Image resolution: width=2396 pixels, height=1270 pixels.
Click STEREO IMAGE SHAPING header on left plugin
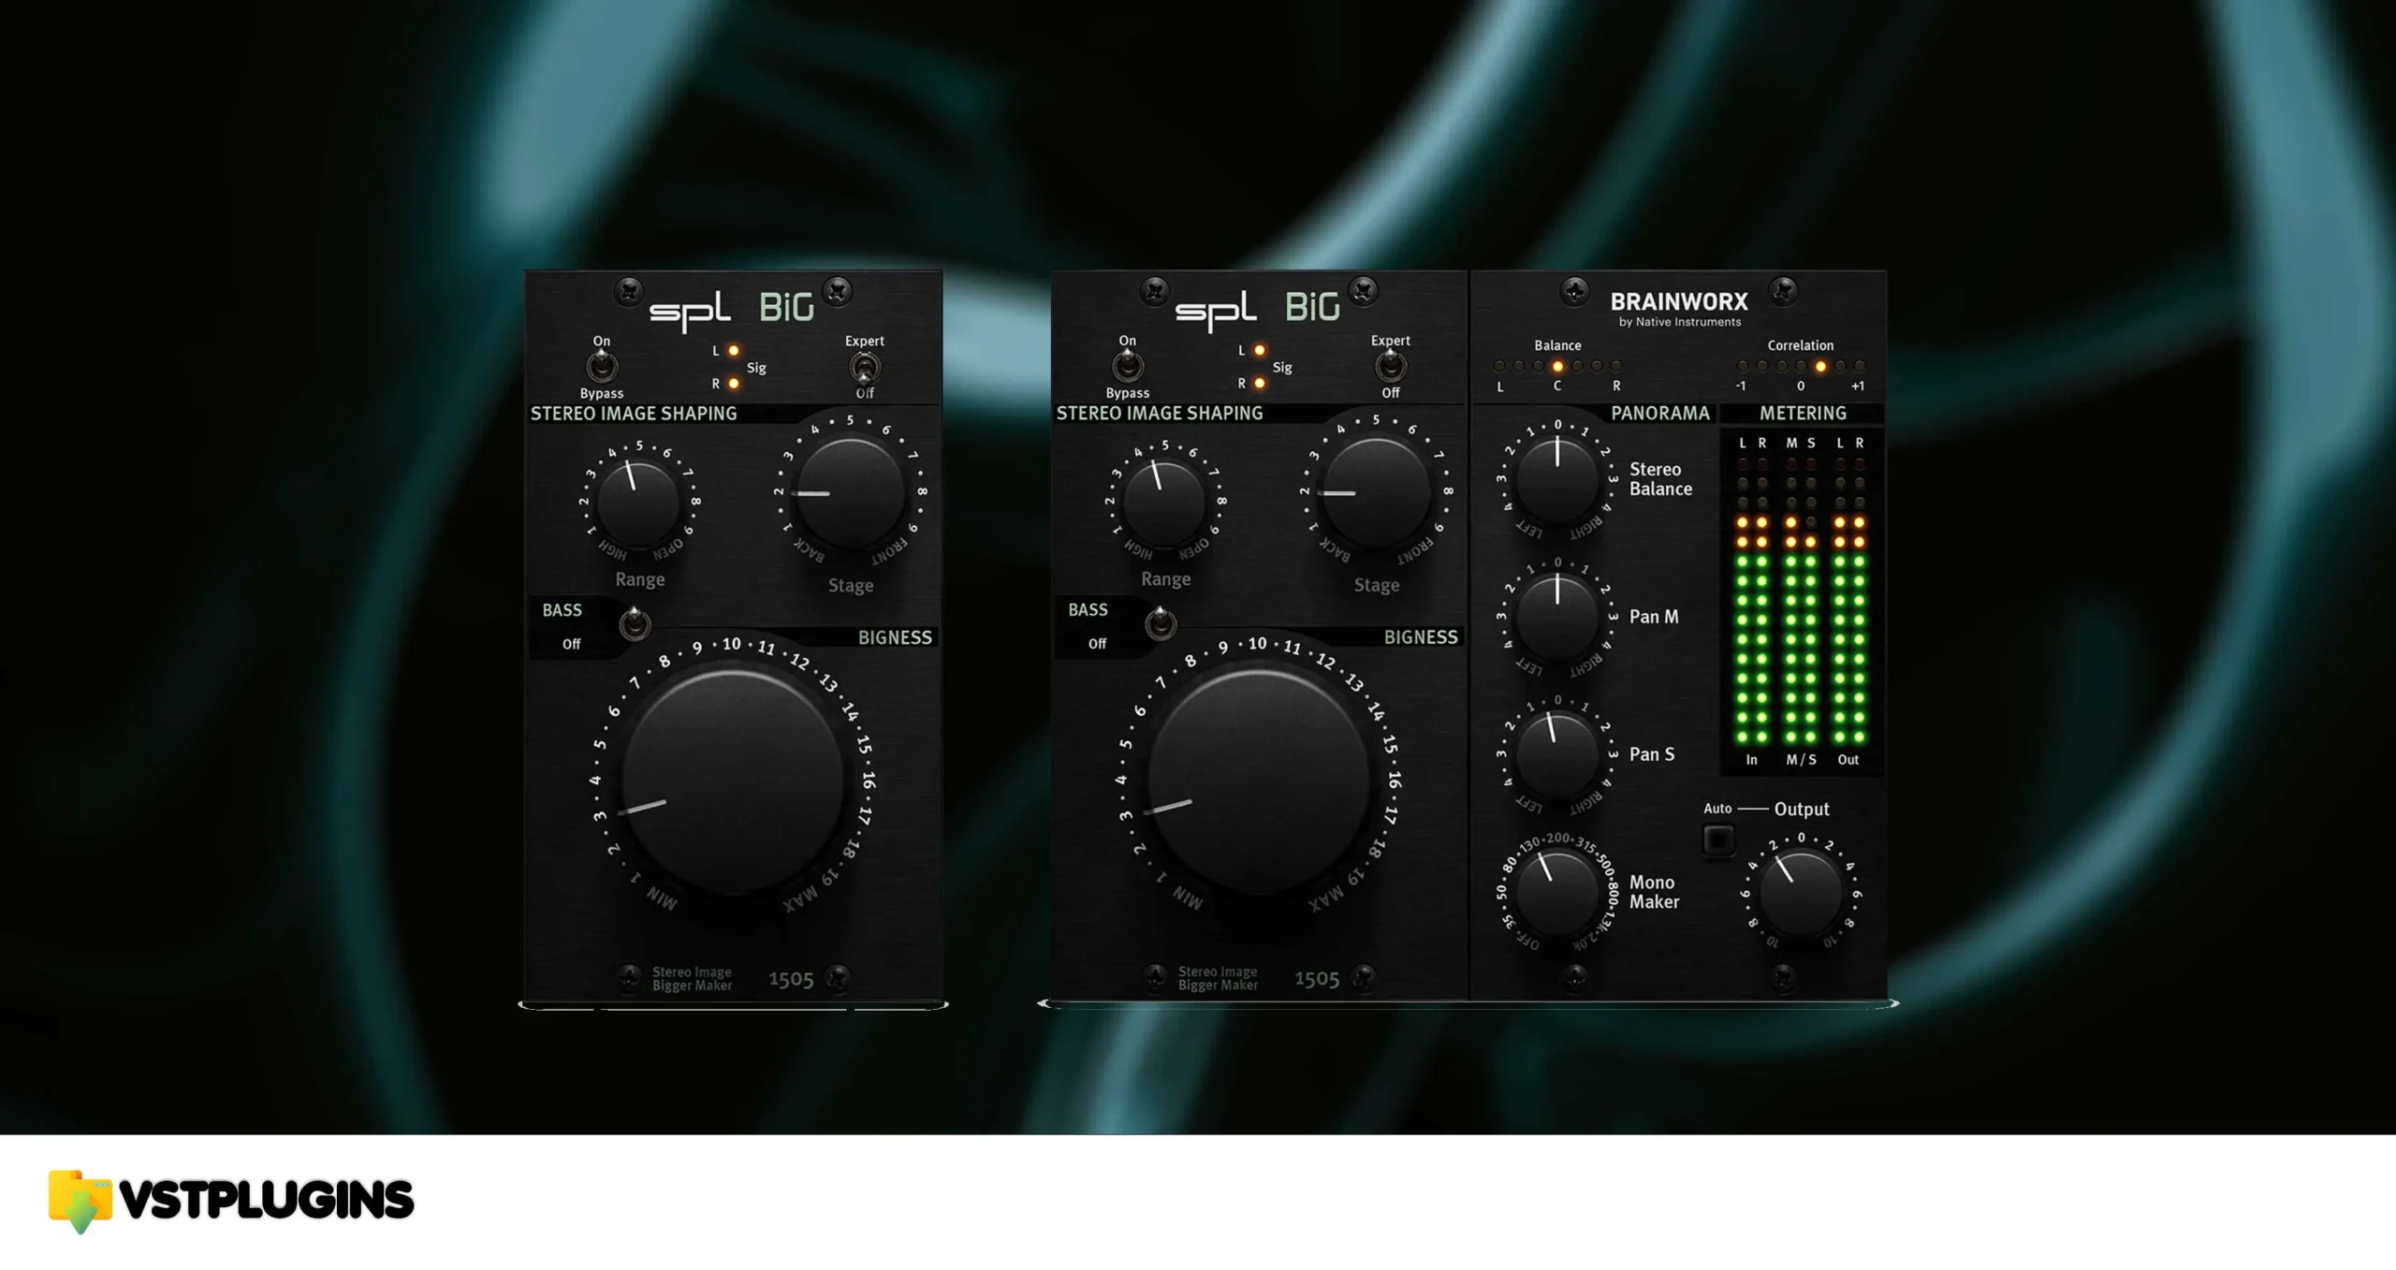tap(634, 414)
